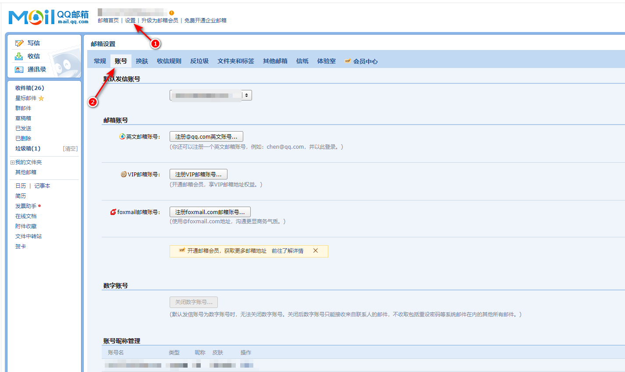625x372 pixels.
Task: Click the receive mail download icon
Action: point(19,56)
